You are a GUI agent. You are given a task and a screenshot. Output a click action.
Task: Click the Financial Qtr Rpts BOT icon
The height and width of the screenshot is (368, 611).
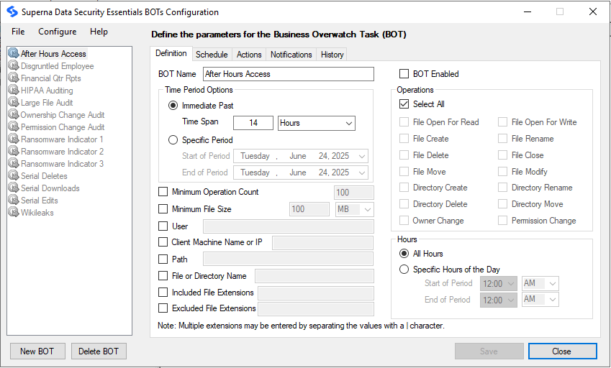tap(14, 78)
